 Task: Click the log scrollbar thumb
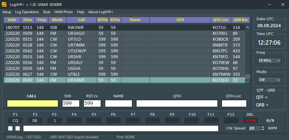(x=247, y=77)
